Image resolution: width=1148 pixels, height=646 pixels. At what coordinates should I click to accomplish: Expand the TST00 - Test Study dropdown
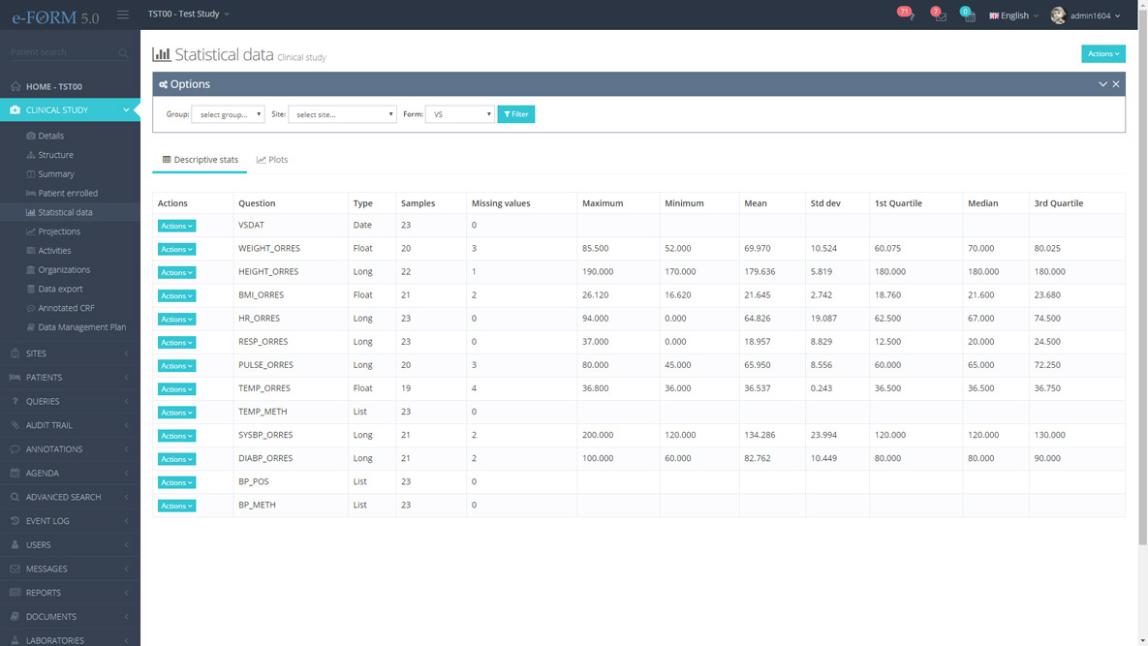[x=189, y=14]
